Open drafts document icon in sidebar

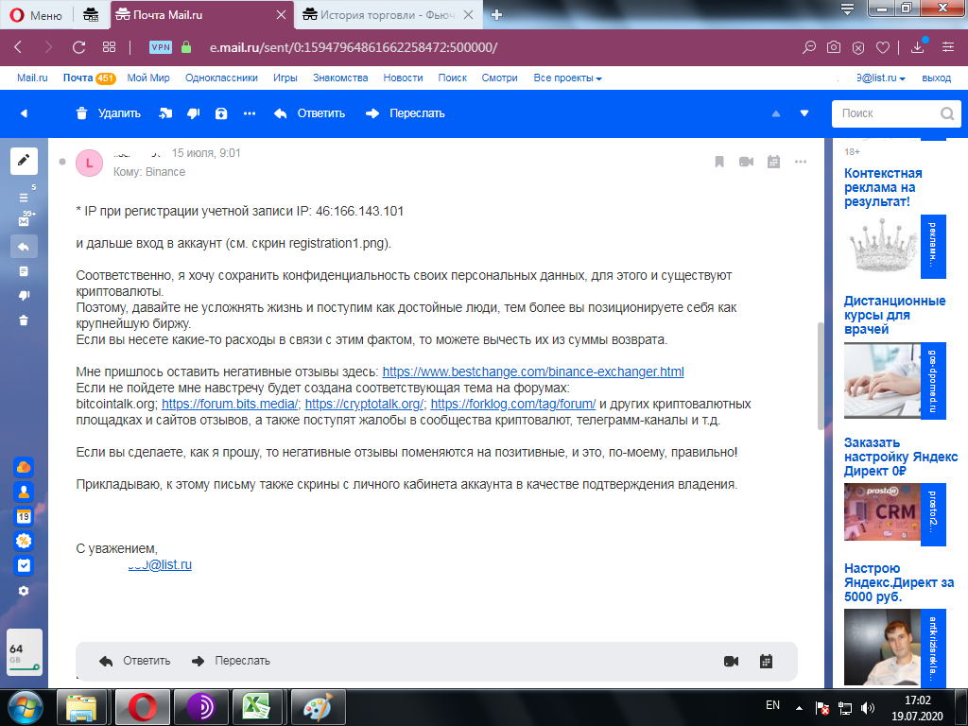coord(24,271)
